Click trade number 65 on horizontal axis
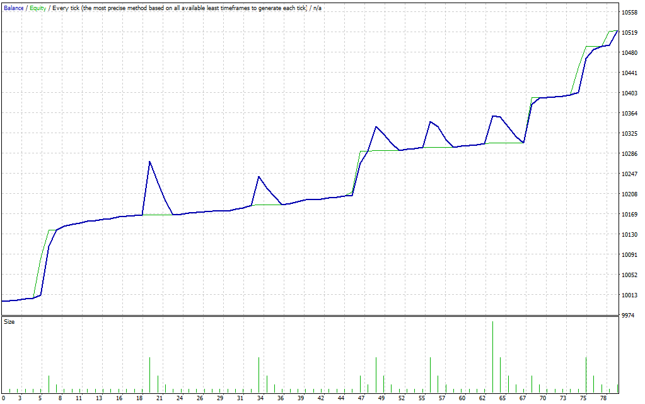The image size is (645, 404). (x=503, y=398)
